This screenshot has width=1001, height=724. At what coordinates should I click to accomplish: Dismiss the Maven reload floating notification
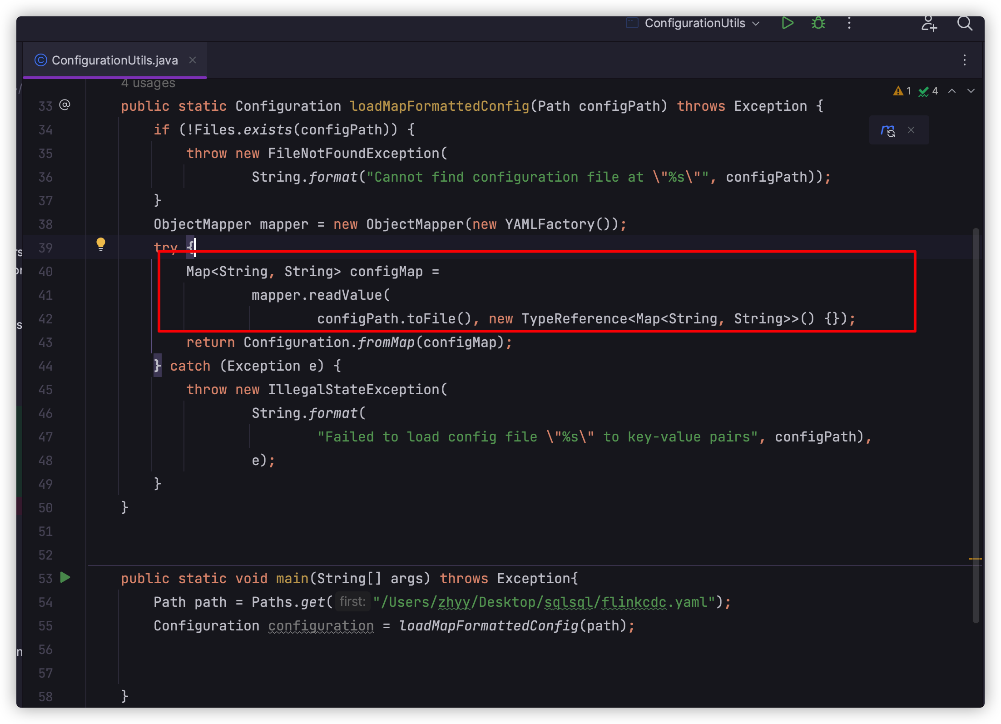point(911,130)
